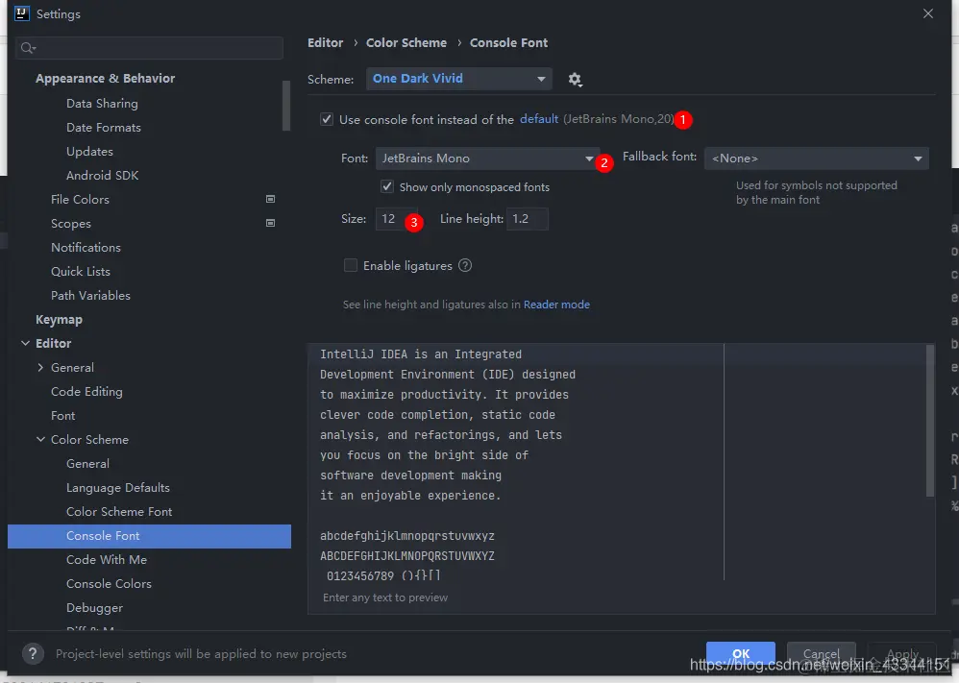Select File Colors in the tree
This screenshot has width=959, height=683.
(x=80, y=200)
